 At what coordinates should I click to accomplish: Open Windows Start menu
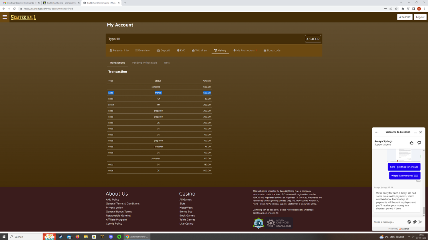4,237
